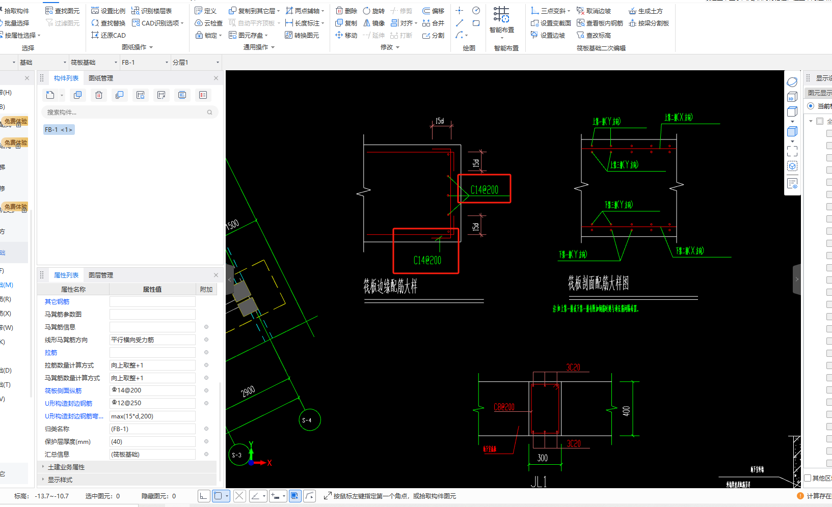Select the rectangle draw tool

tap(476, 23)
